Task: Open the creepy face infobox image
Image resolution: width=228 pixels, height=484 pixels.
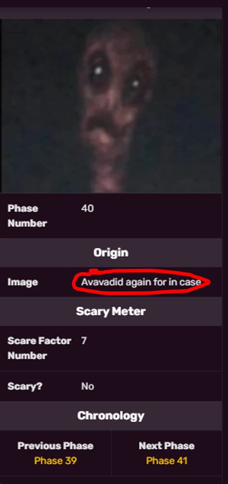Action: pyautogui.click(x=111, y=106)
